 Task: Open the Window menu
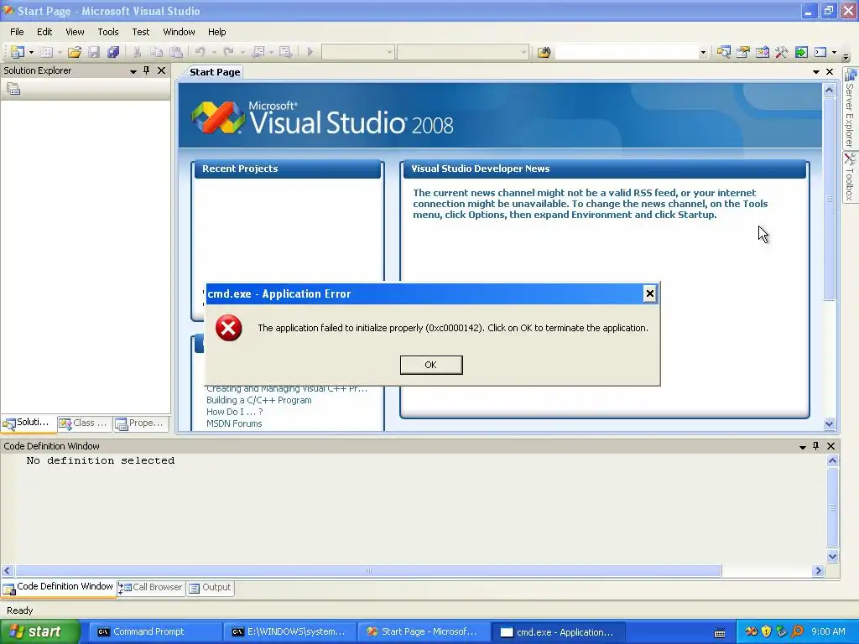click(x=180, y=32)
